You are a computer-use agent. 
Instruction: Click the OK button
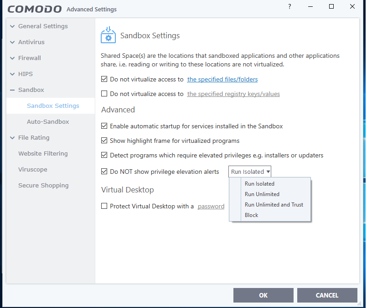tap(263, 295)
